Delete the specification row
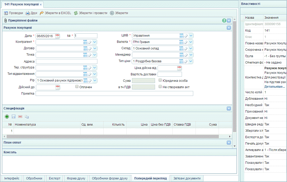Image resolution: width=287 pixels, height=182 pixels. 20,117
